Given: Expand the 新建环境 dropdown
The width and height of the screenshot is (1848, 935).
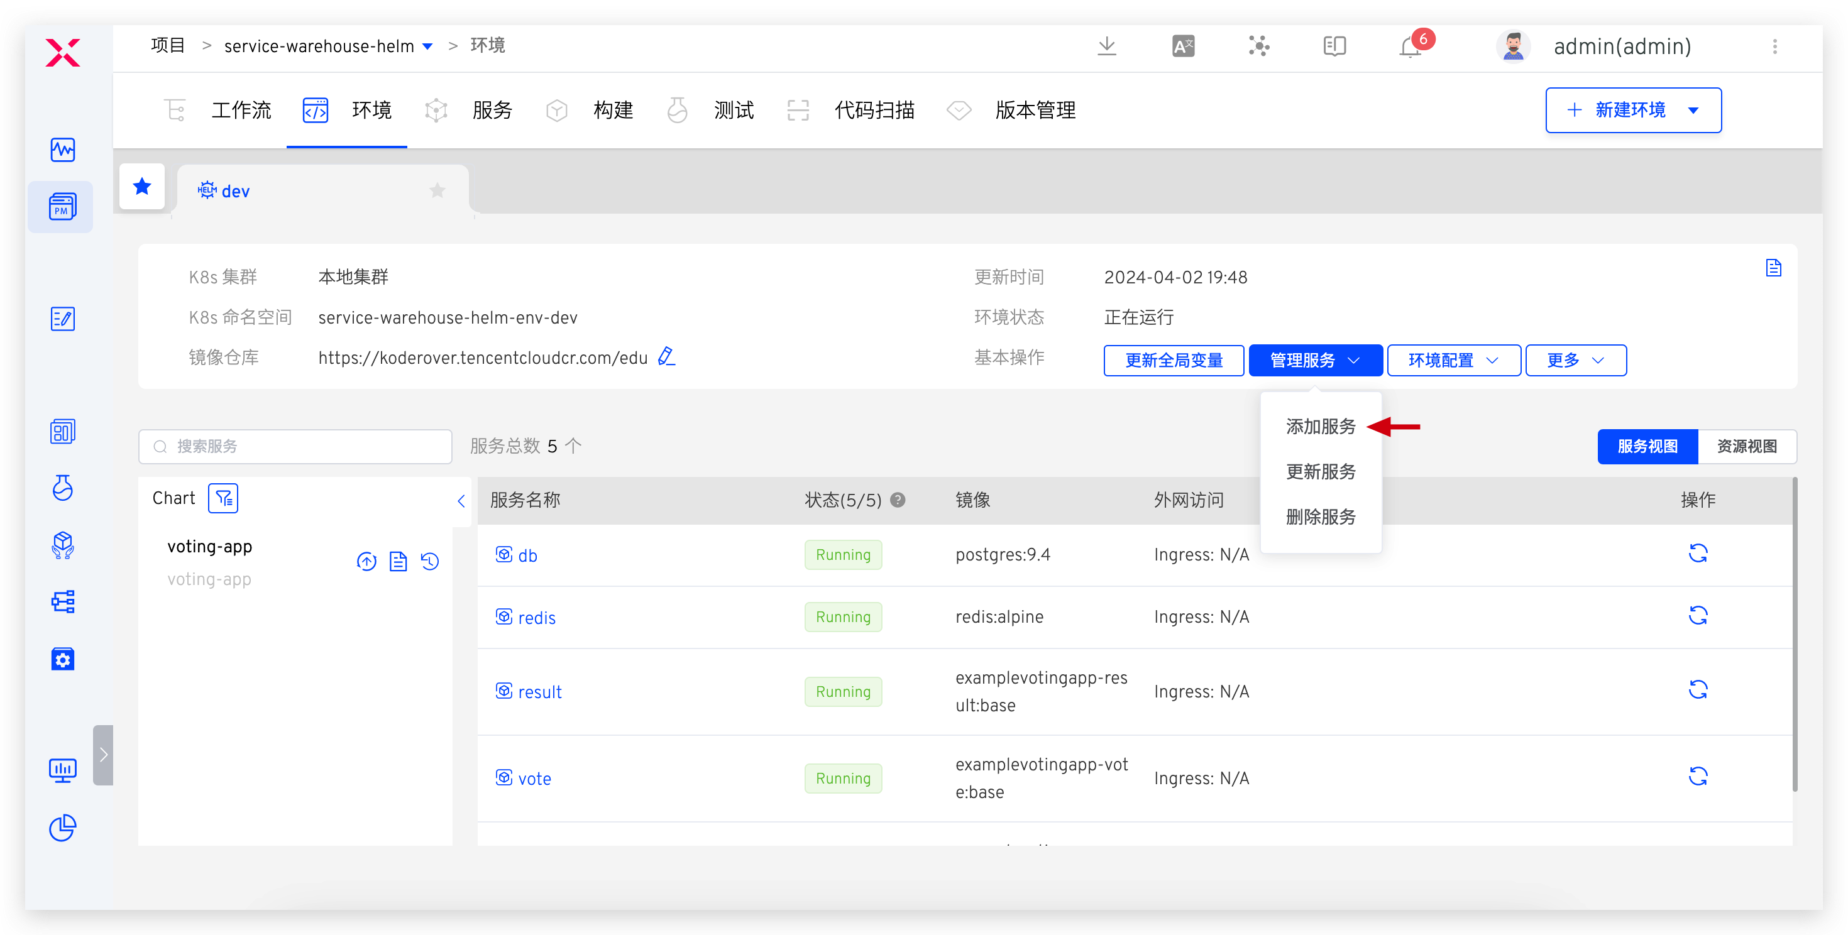Looking at the screenshot, I should click(1693, 111).
